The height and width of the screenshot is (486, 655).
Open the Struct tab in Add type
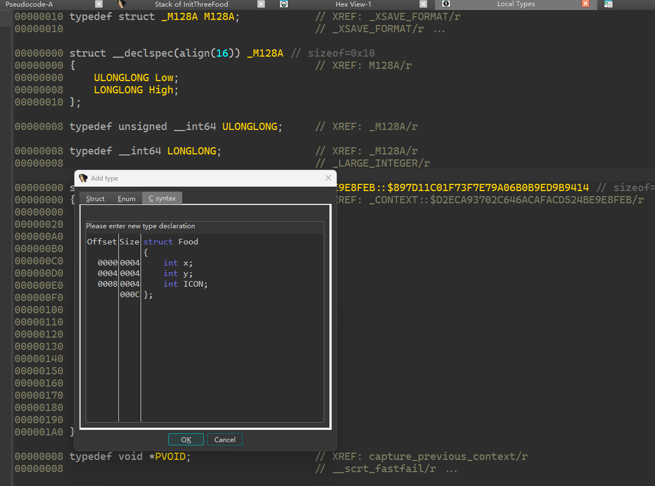(x=95, y=199)
